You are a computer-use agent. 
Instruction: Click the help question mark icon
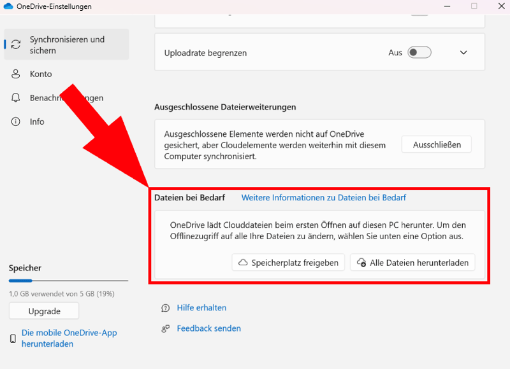pos(166,308)
